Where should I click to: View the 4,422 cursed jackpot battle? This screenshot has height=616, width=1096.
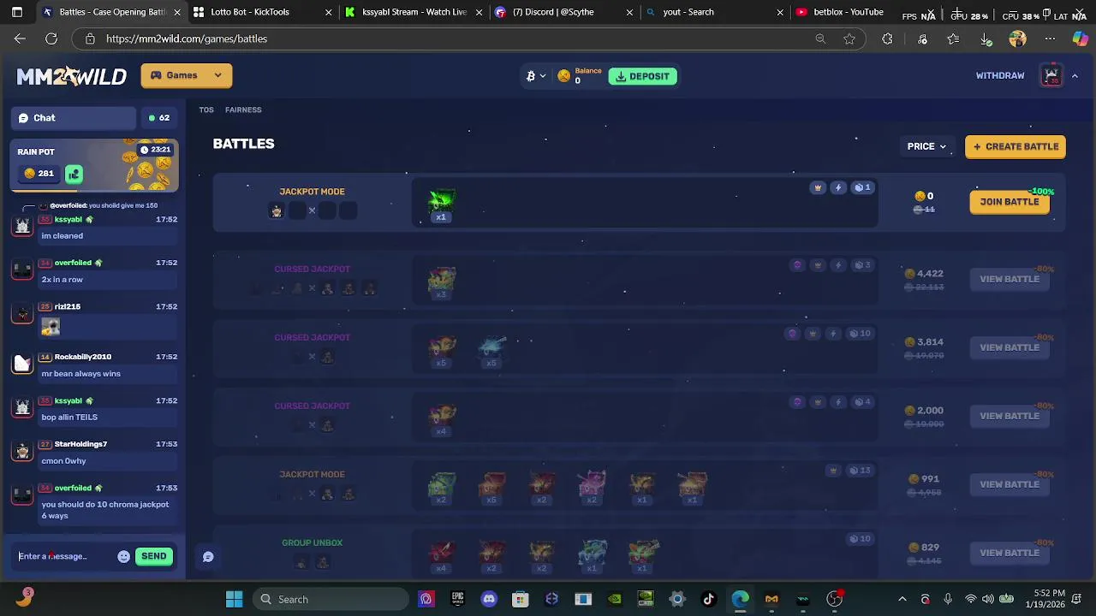(1010, 279)
